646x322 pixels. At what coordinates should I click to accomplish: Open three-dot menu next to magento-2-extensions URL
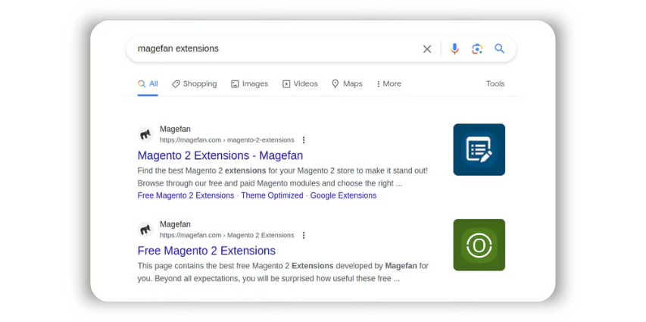(x=304, y=140)
